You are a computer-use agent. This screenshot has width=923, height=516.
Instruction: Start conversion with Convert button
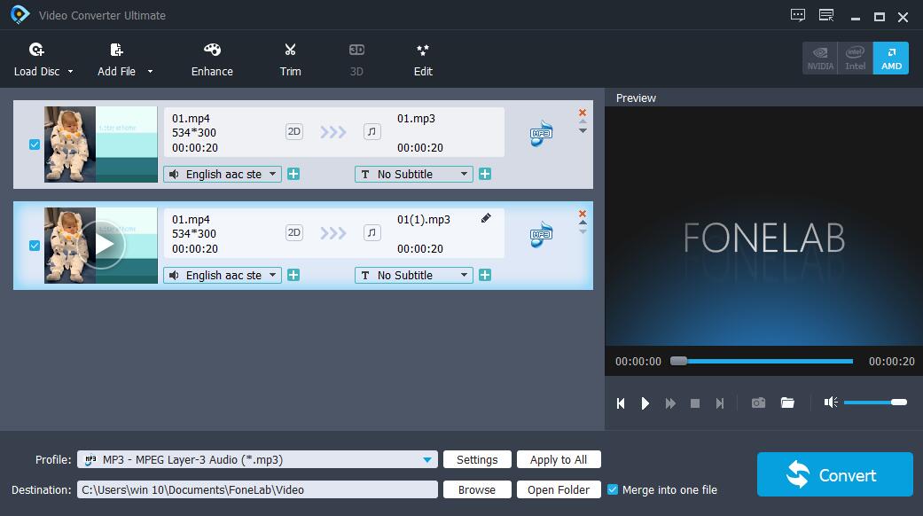[x=834, y=474]
